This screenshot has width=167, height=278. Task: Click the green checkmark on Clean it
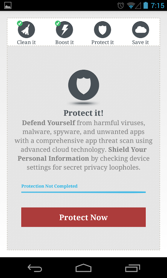coord(20,23)
